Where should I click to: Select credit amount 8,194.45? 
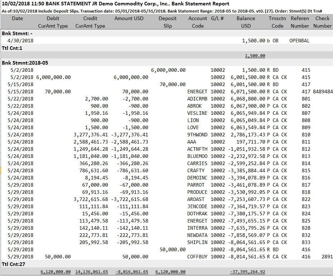[x=97, y=178]
